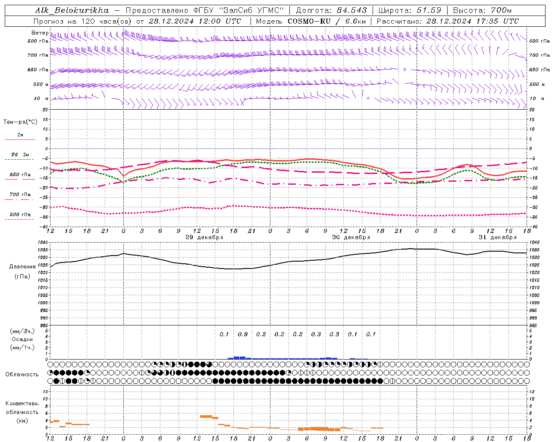Click the 700 гПа temperature legend entry
The width and height of the screenshot is (552, 442).
coord(20,195)
